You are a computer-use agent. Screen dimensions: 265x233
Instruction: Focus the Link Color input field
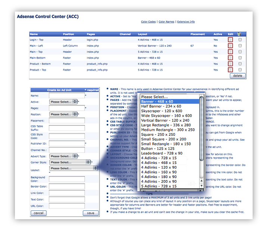click(x=67, y=193)
